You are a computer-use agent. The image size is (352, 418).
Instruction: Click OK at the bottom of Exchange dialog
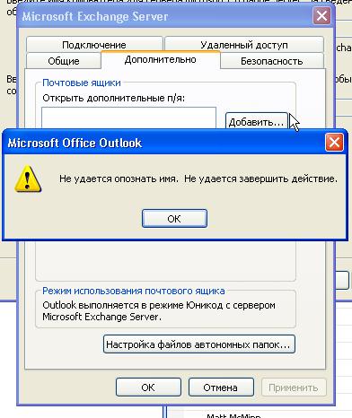pos(148,388)
